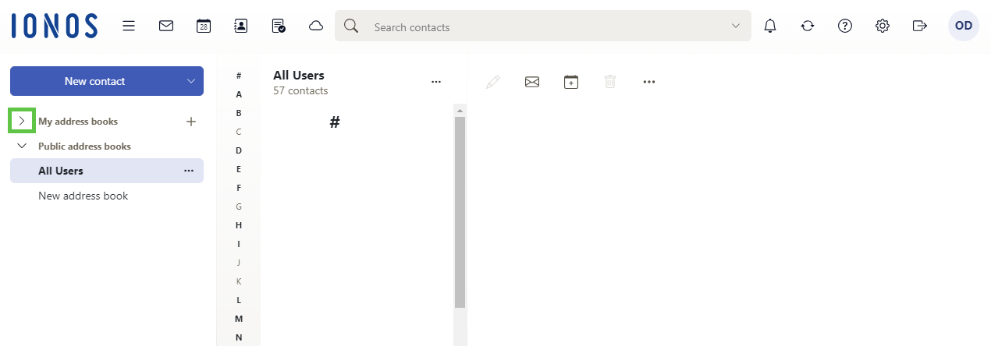Open the Calendar app icon
Image resolution: width=991 pixels, height=346 pixels.
pos(204,26)
